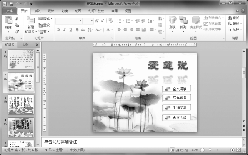
Task: Justify the paragraph text
Action: point(138,30)
